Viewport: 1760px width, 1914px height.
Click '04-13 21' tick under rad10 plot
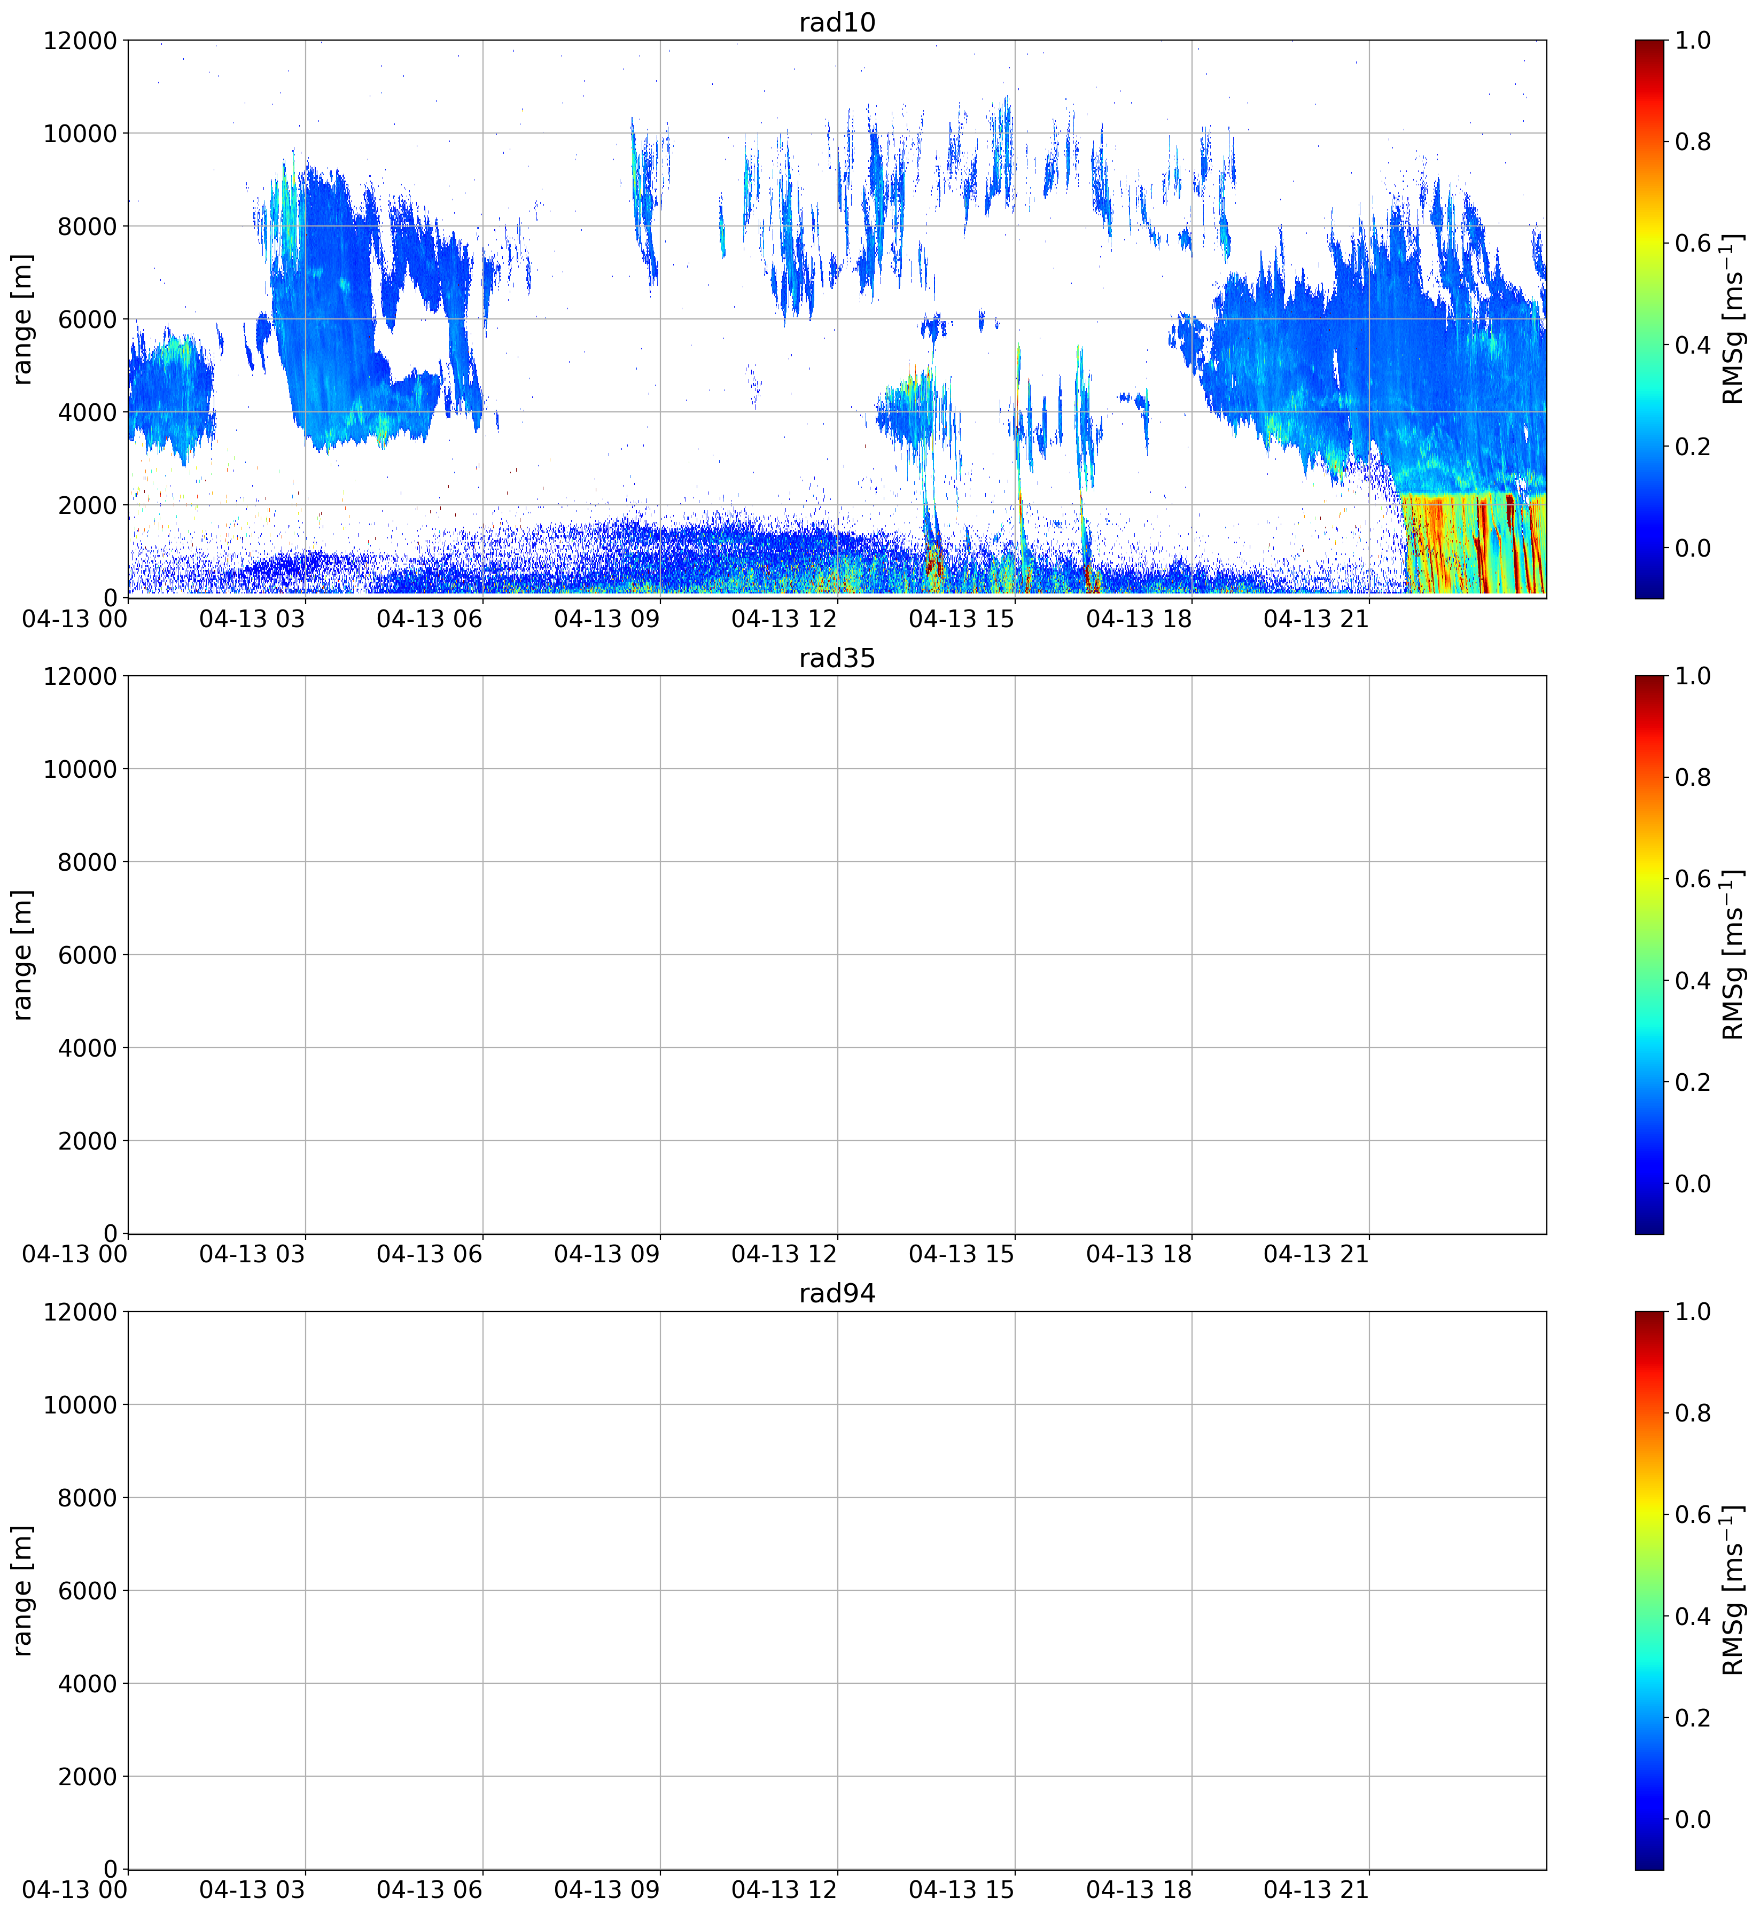pyautogui.click(x=1316, y=619)
